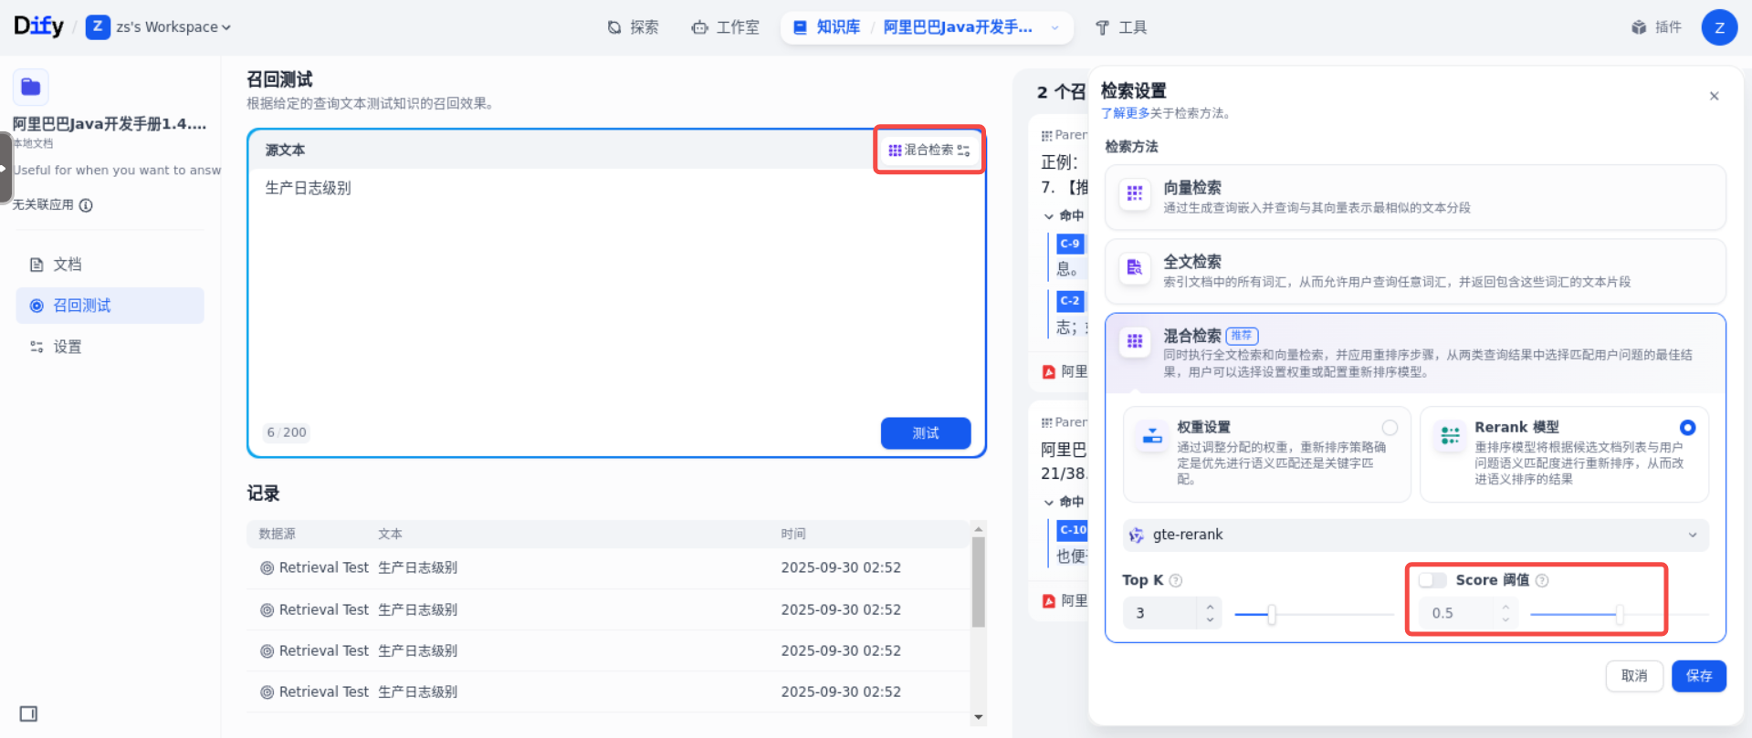The image size is (1752, 738).
Task: Click the knowledge base folder icon
Action: (x=31, y=87)
